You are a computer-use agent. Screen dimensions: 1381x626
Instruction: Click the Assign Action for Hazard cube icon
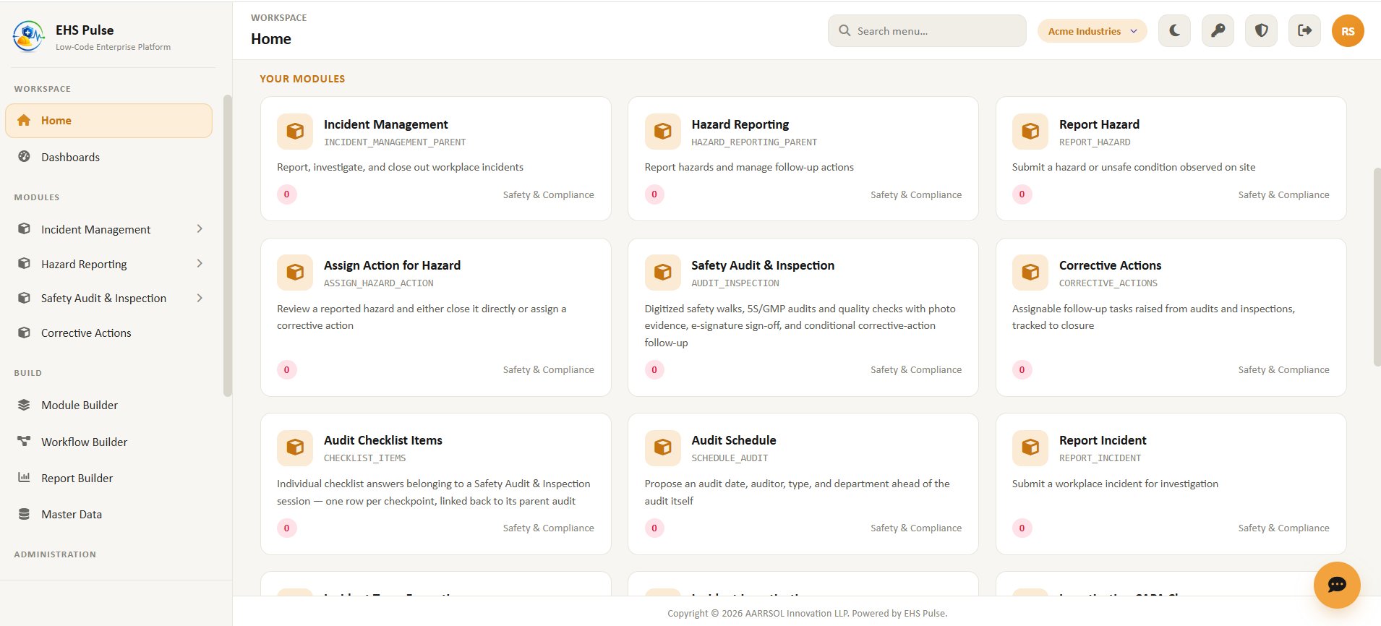295,273
